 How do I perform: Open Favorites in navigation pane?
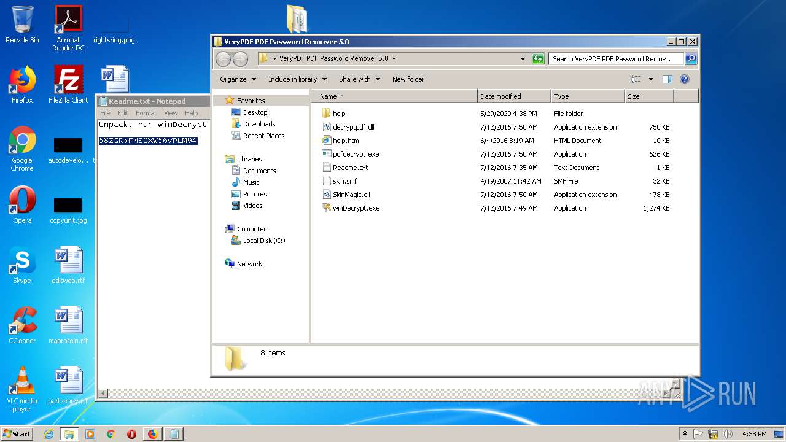click(x=245, y=101)
